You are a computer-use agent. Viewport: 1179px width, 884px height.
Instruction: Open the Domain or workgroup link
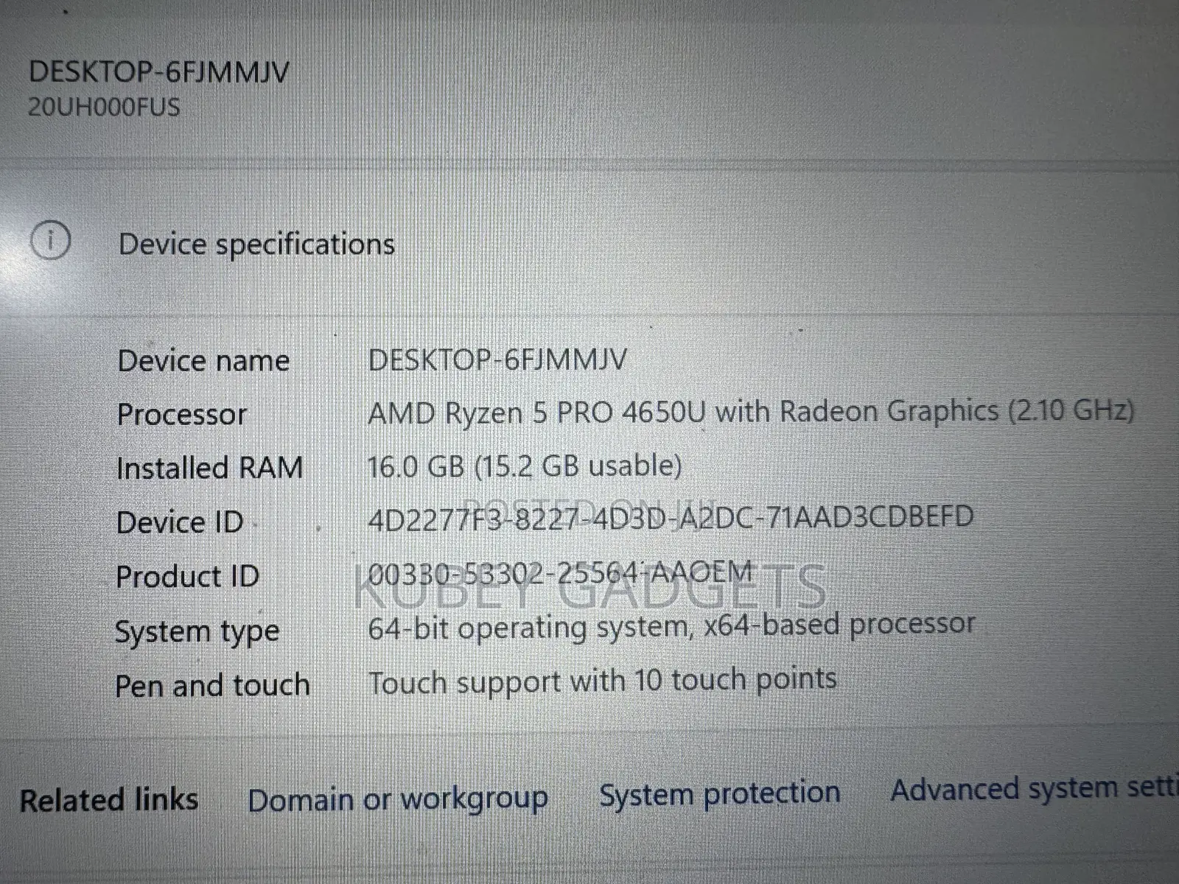[x=398, y=800]
